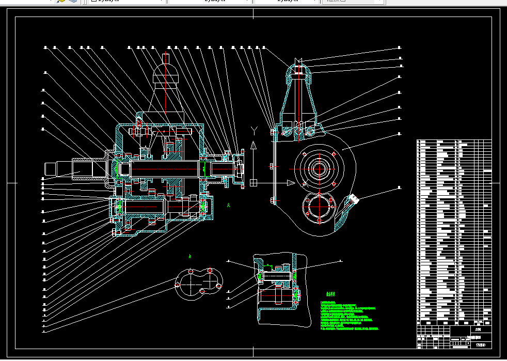Image resolution: width=507 pixels, height=361 pixels.
Task: Select the gear shift lever knob
Action: [x=166, y=69]
